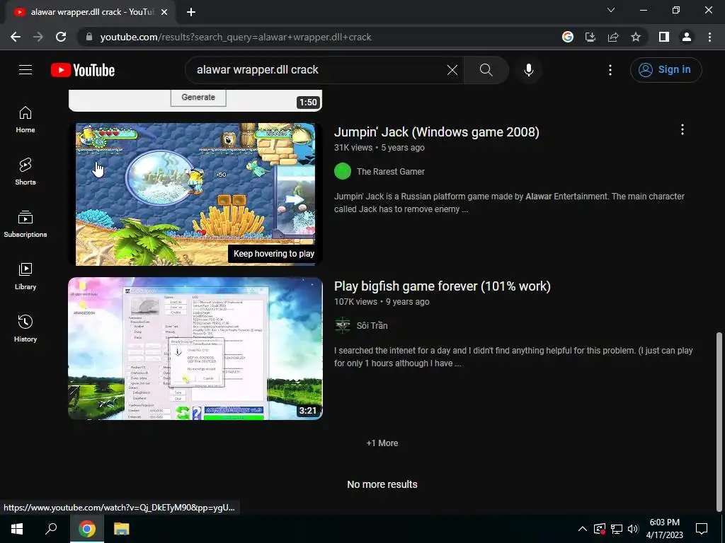
Task: Open network icon in system tray
Action: tap(617, 529)
